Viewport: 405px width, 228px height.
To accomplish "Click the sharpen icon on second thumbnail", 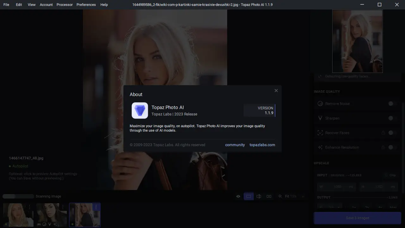I will 50,224.
